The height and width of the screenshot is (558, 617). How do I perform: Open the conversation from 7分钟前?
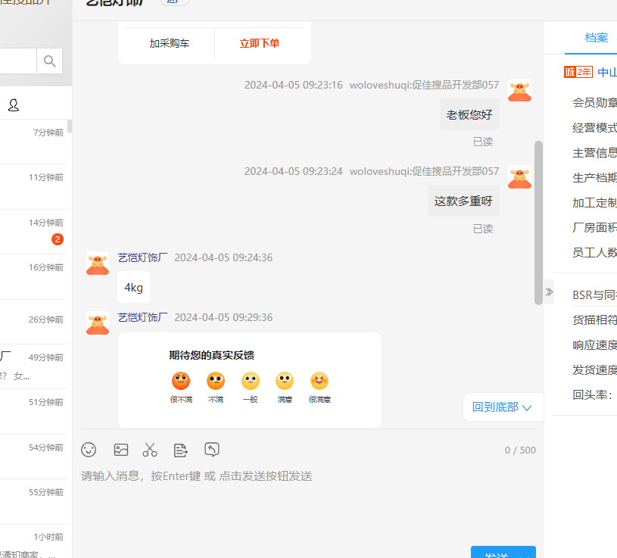pyautogui.click(x=36, y=142)
